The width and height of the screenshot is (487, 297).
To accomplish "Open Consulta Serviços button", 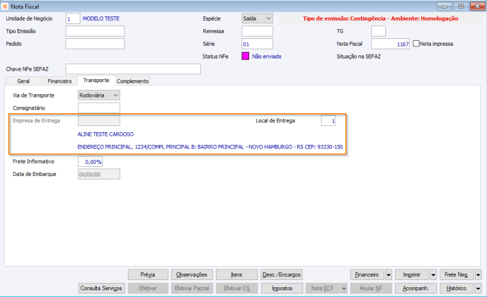I will [x=102, y=288].
